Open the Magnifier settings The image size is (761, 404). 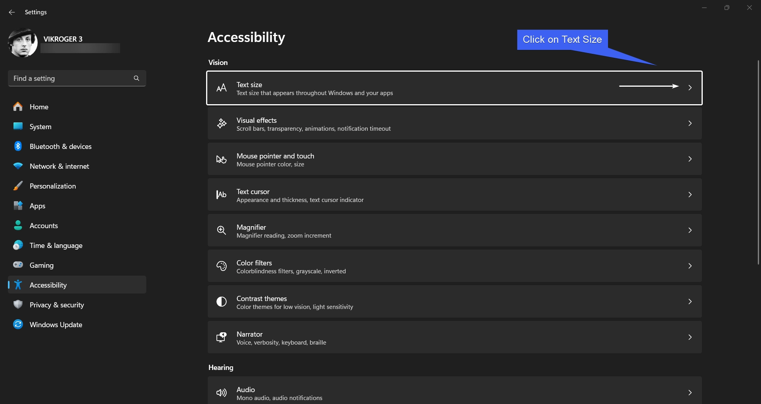point(455,230)
